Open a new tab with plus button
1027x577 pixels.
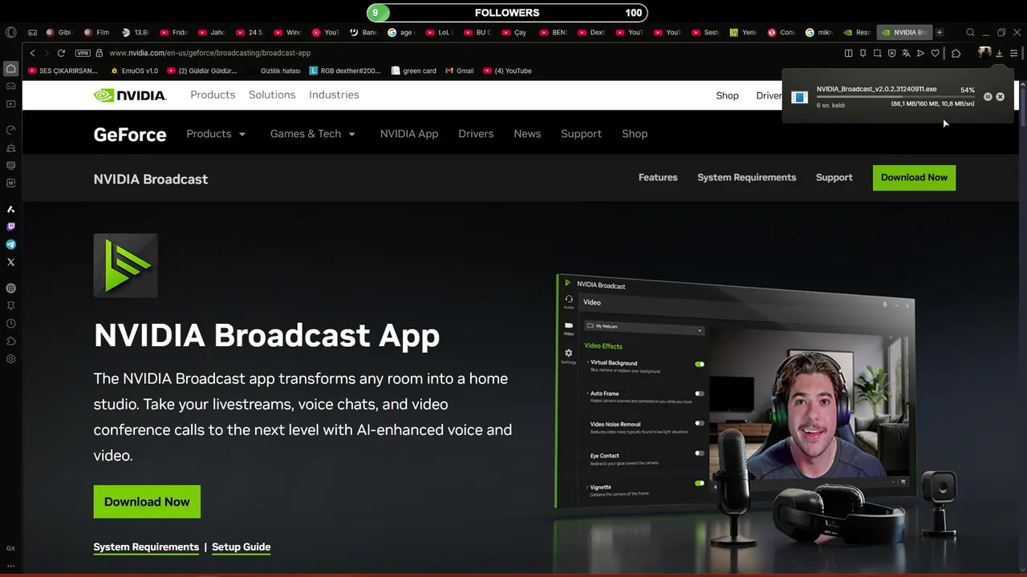point(940,33)
